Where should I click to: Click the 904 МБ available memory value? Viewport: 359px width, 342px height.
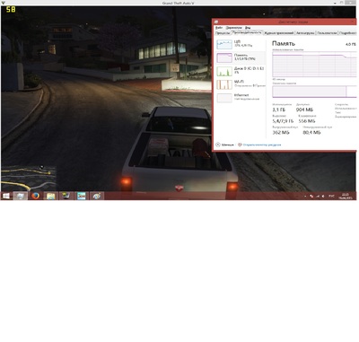pyautogui.click(x=304, y=110)
